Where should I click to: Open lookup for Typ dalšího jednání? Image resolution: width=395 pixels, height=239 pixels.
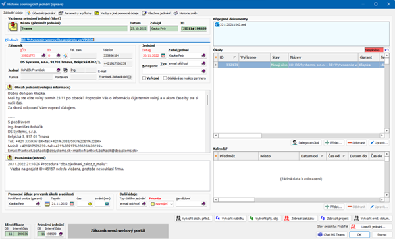(x=144, y=203)
